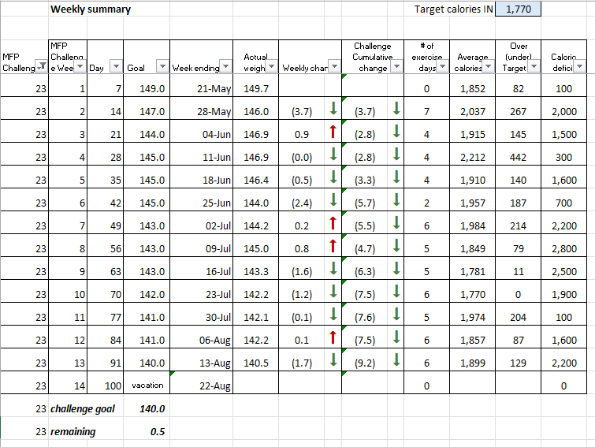Select the week ending cell 23-Jul
The image size is (595, 447).
point(201,291)
